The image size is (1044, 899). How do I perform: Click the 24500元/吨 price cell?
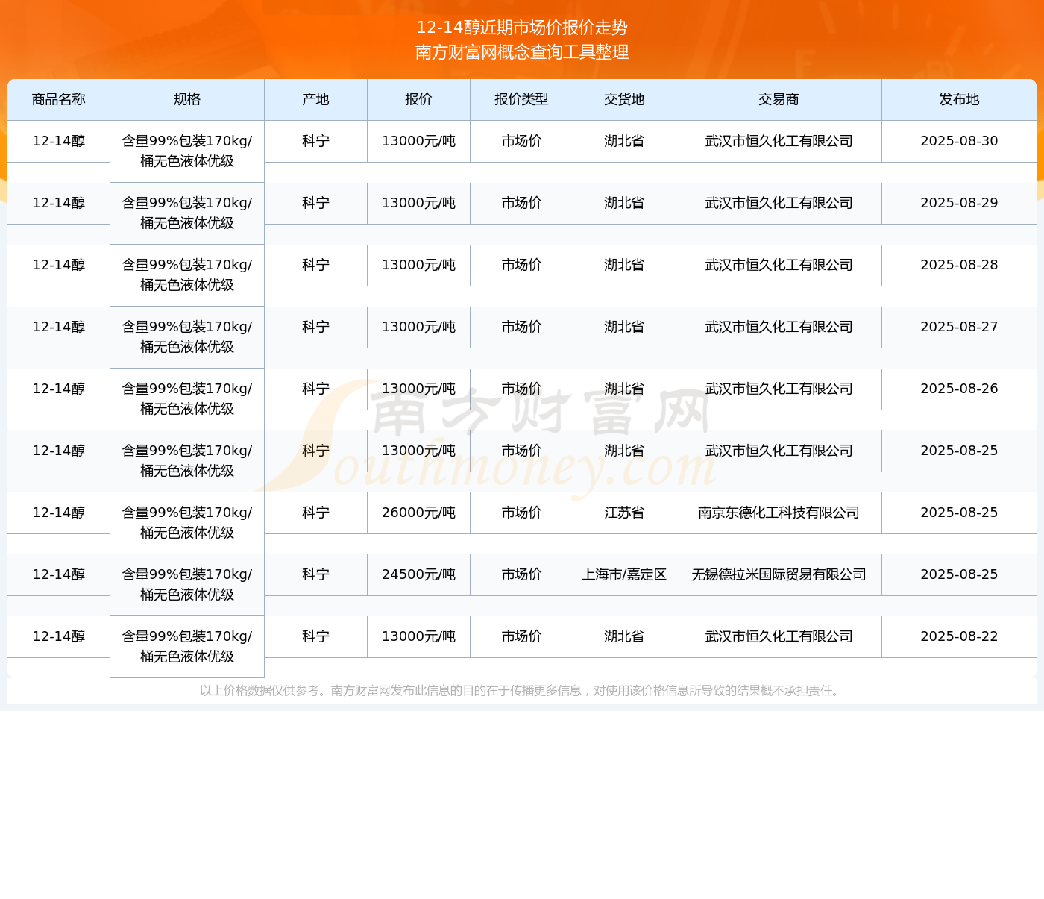coord(419,574)
